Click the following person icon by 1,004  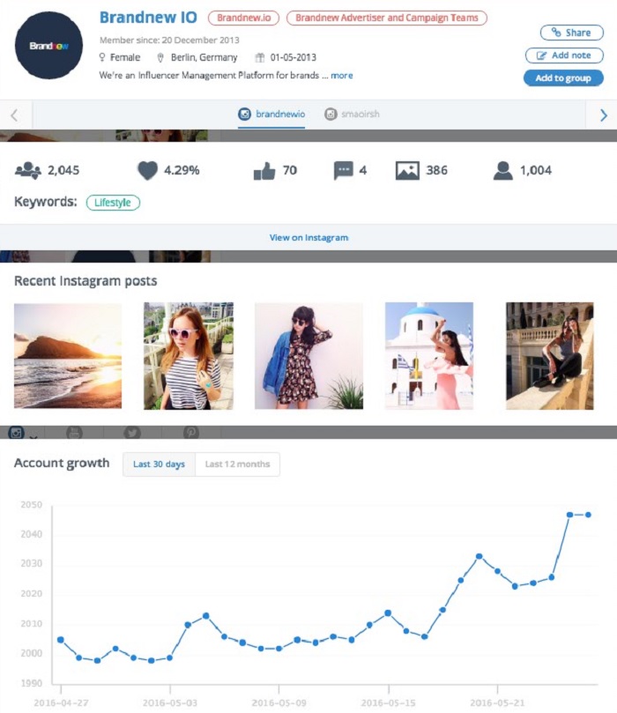coord(503,171)
